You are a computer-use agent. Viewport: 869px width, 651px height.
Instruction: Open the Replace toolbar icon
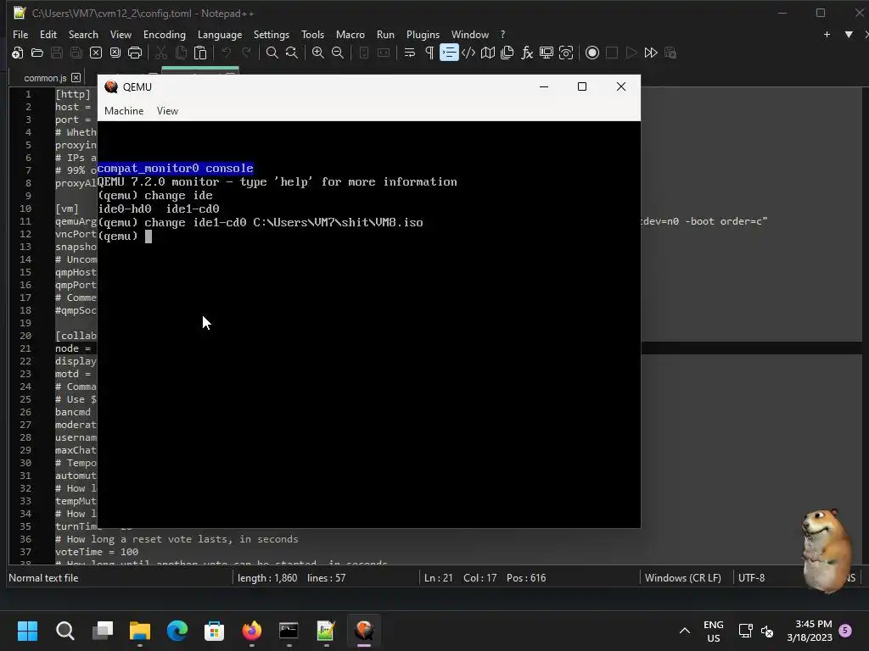click(x=292, y=53)
